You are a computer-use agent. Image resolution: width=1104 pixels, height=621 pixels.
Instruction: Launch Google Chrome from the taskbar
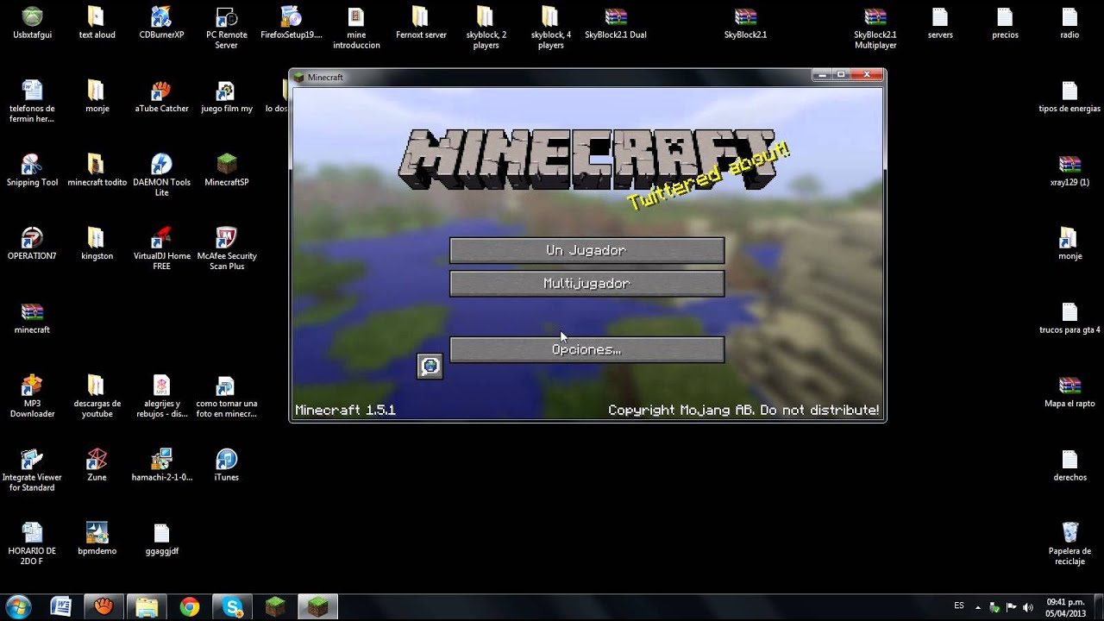[x=190, y=607]
